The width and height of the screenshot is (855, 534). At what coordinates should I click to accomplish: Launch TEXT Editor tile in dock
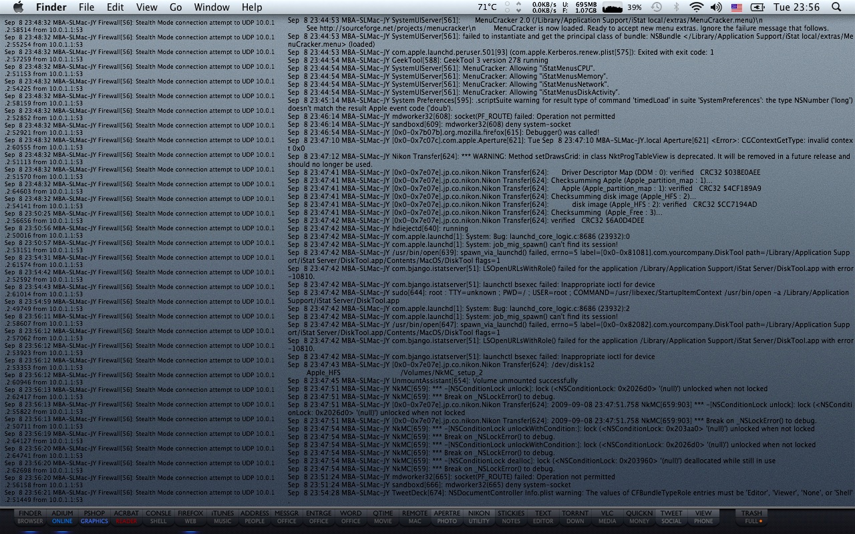click(543, 517)
